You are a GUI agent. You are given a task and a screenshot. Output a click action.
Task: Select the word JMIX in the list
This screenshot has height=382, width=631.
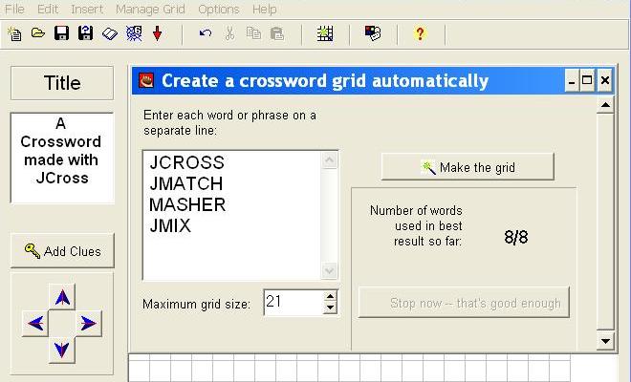click(170, 225)
